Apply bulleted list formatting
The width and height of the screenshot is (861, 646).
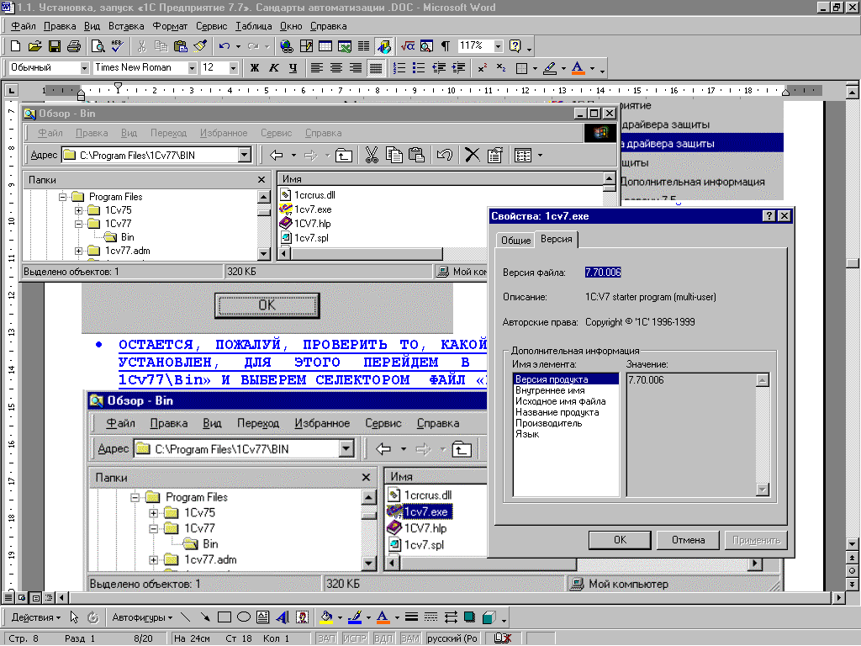coord(419,67)
